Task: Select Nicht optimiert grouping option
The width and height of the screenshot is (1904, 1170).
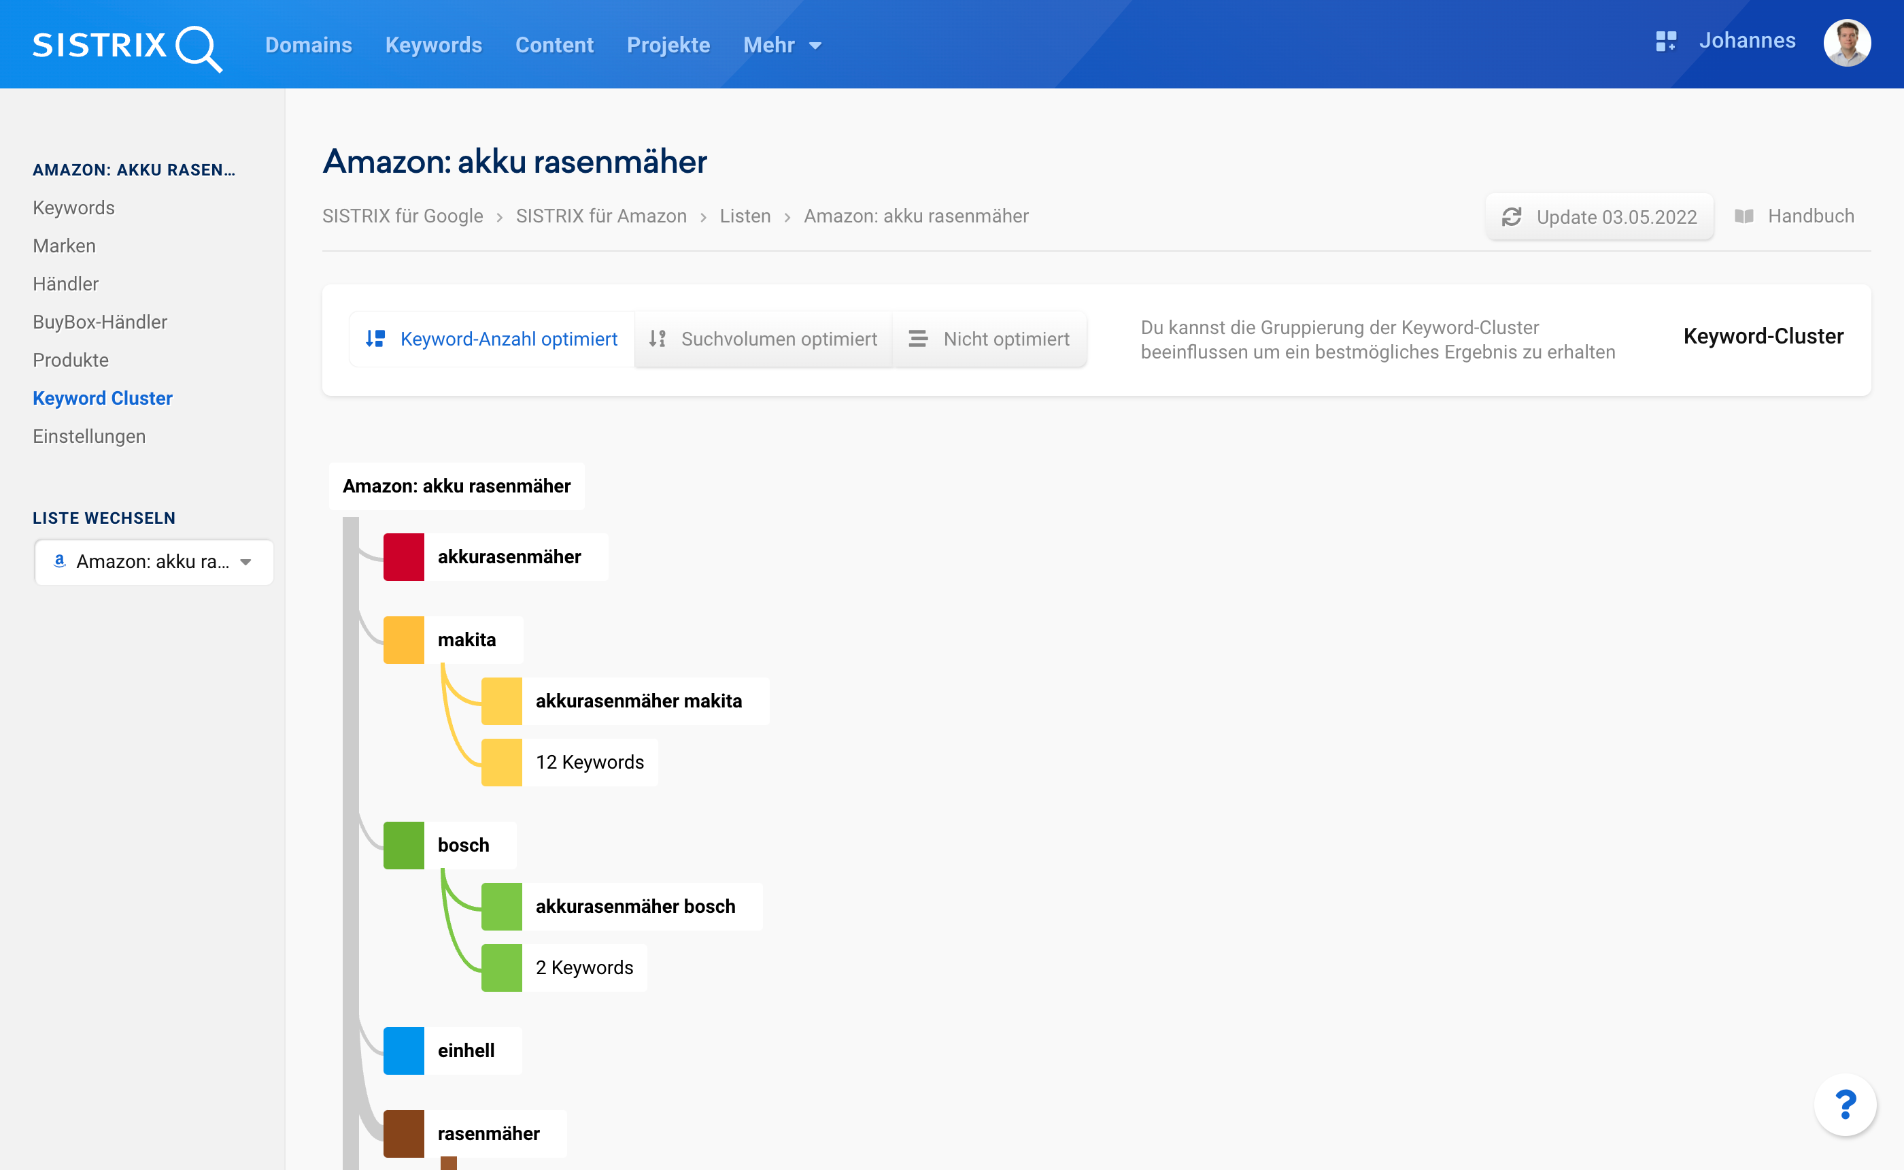Action: coord(1005,339)
